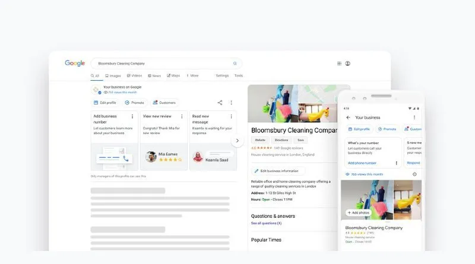
Task: Click the Hours Open Closes 11PM text
Action: coord(272,199)
